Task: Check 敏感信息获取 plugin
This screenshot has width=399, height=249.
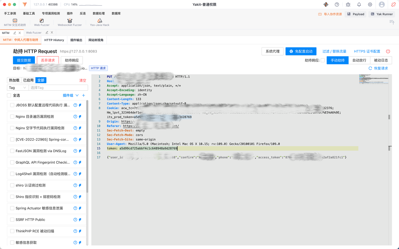Action: [x=12, y=242]
